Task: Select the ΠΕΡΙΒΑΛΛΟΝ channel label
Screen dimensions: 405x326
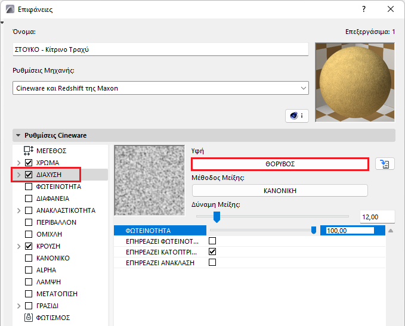Action: pos(56,222)
